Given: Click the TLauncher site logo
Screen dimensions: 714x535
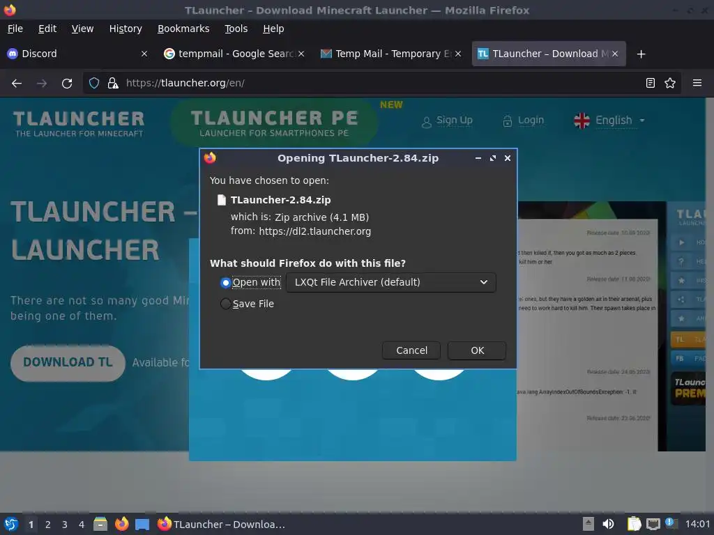Looking at the screenshot, I should (x=79, y=124).
